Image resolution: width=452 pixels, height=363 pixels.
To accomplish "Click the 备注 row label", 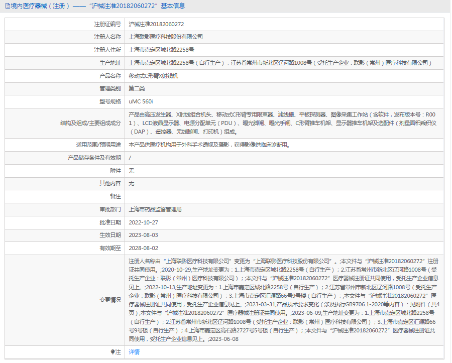I will [116, 196].
